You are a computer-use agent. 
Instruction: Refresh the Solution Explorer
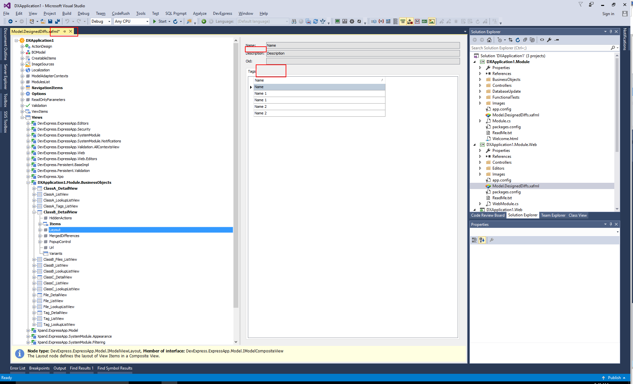coord(518,40)
